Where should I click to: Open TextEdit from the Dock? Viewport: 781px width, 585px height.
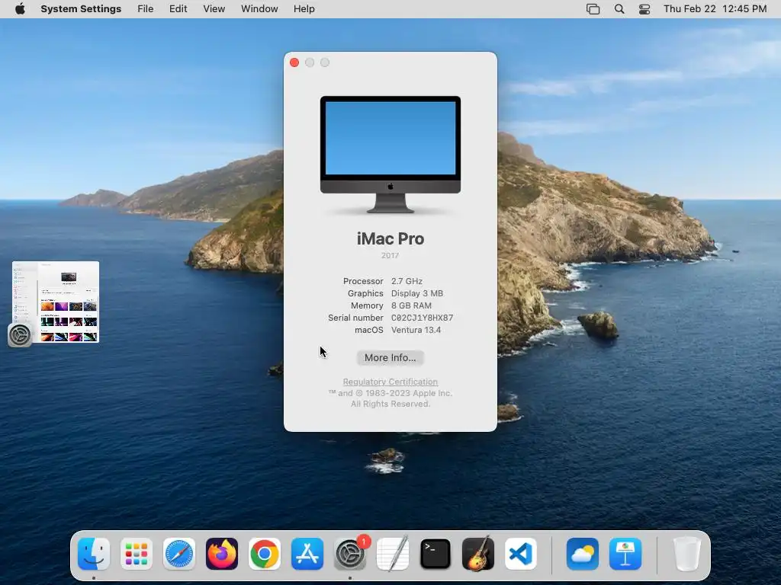393,554
